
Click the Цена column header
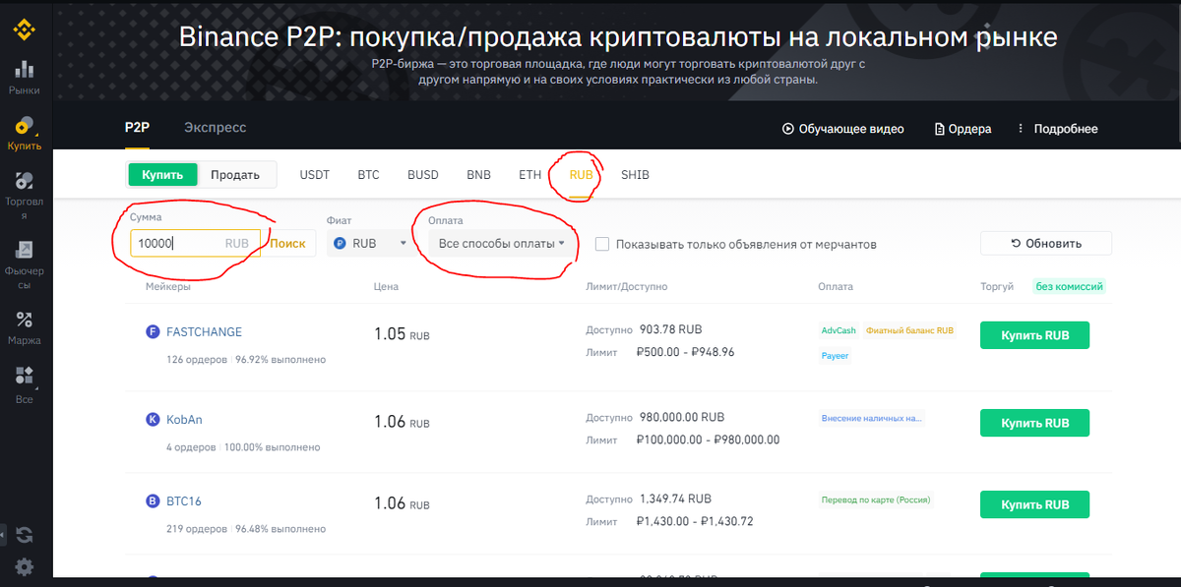point(386,287)
